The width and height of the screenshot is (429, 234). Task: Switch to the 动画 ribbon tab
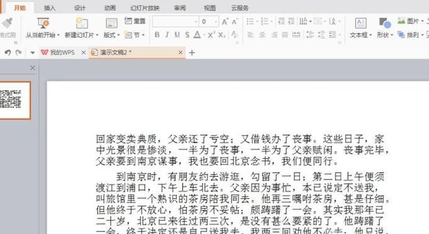110,8
